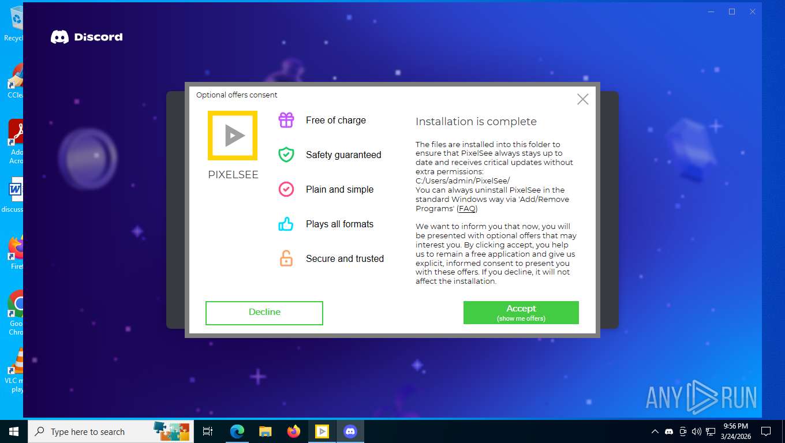Image resolution: width=785 pixels, height=443 pixels.
Task: Click the PixelSee yellow play logo
Action: (x=233, y=136)
